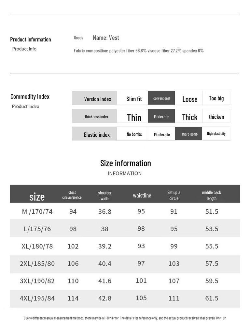250x334 pixels.
Task: Click the XL/180/78 size label
Action: coord(37,246)
